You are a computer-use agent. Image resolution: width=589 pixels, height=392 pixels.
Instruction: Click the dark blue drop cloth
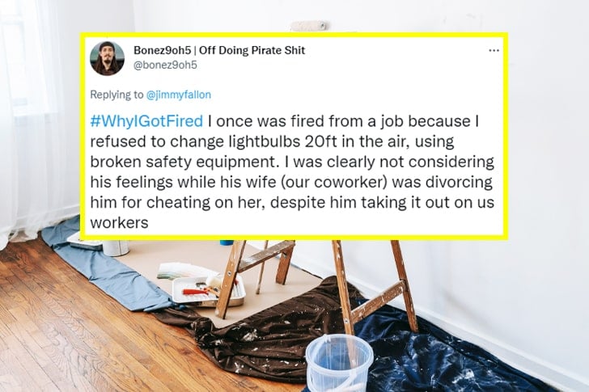(x=453, y=356)
